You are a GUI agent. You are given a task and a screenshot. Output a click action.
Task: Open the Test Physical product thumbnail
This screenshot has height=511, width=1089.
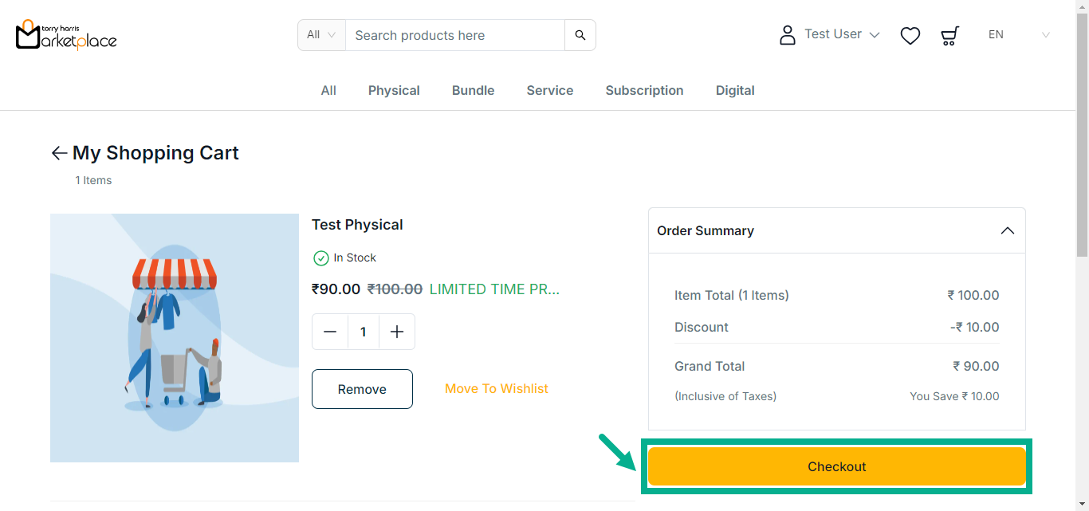pyautogui.click(x=175, y=338)
